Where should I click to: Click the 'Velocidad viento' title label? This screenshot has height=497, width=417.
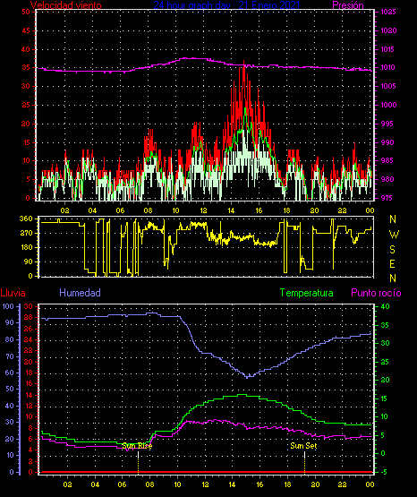pyautogui.click(x=65, y=5)
